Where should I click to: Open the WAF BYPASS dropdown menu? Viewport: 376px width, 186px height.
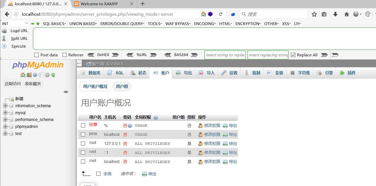[178, 24]
